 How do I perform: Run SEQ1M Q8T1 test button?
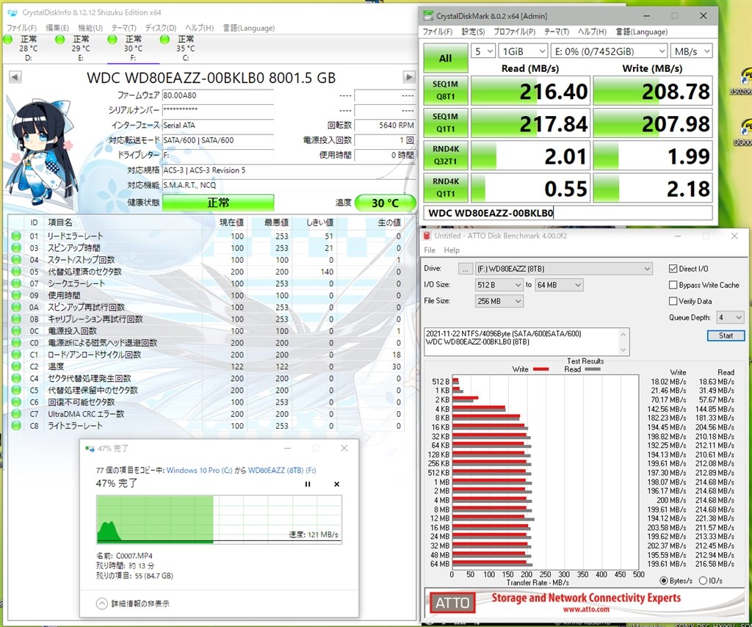[446, 90]
